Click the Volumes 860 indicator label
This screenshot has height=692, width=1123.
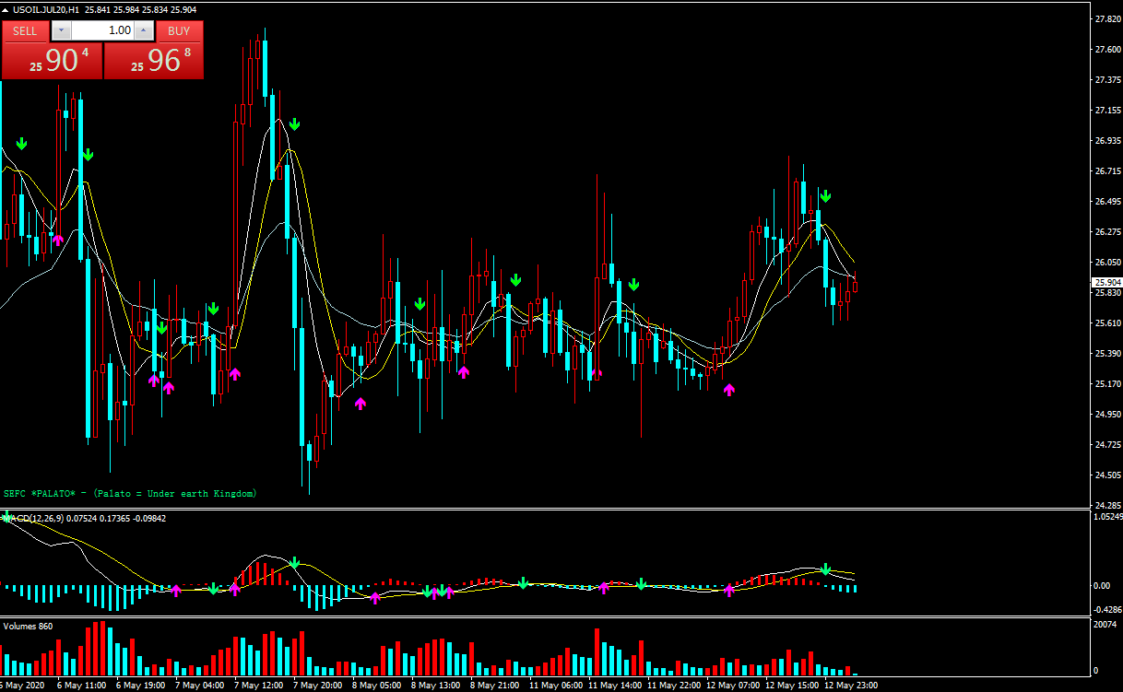[x=29, y=627]
